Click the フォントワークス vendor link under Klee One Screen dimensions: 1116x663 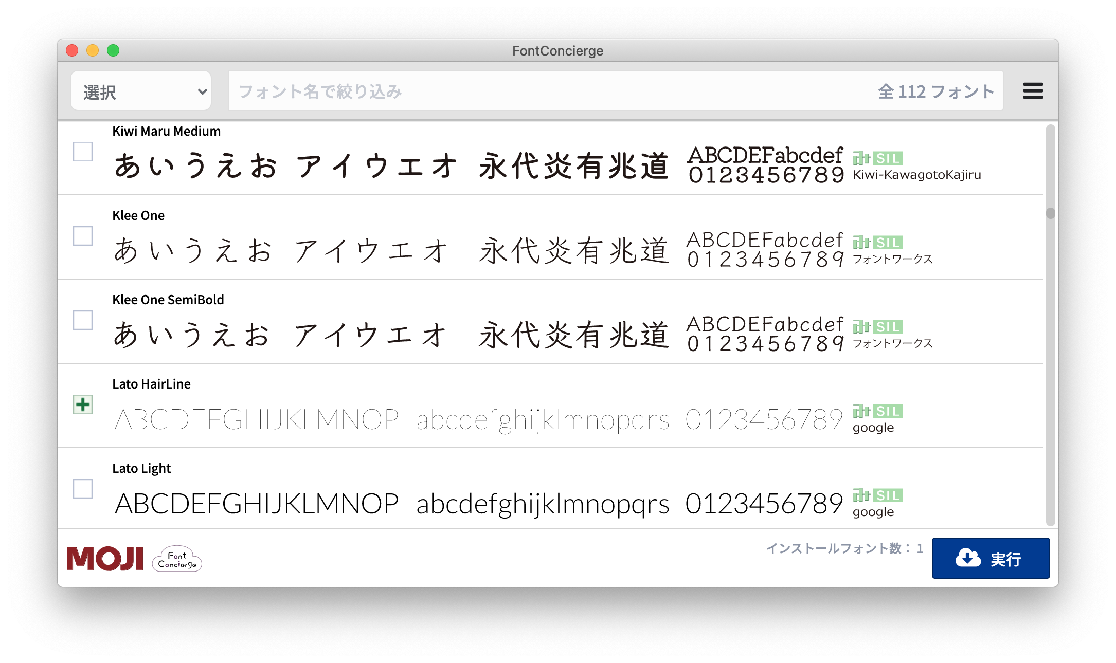[892, 259]
